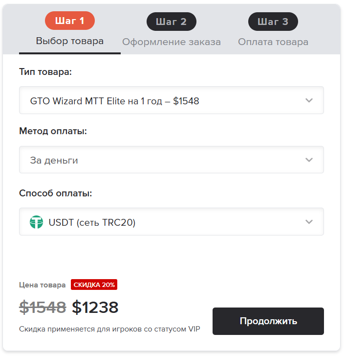Click the dark Шаг 2 step badge
This screenshot has height=356, width=345.
point(171,22)
